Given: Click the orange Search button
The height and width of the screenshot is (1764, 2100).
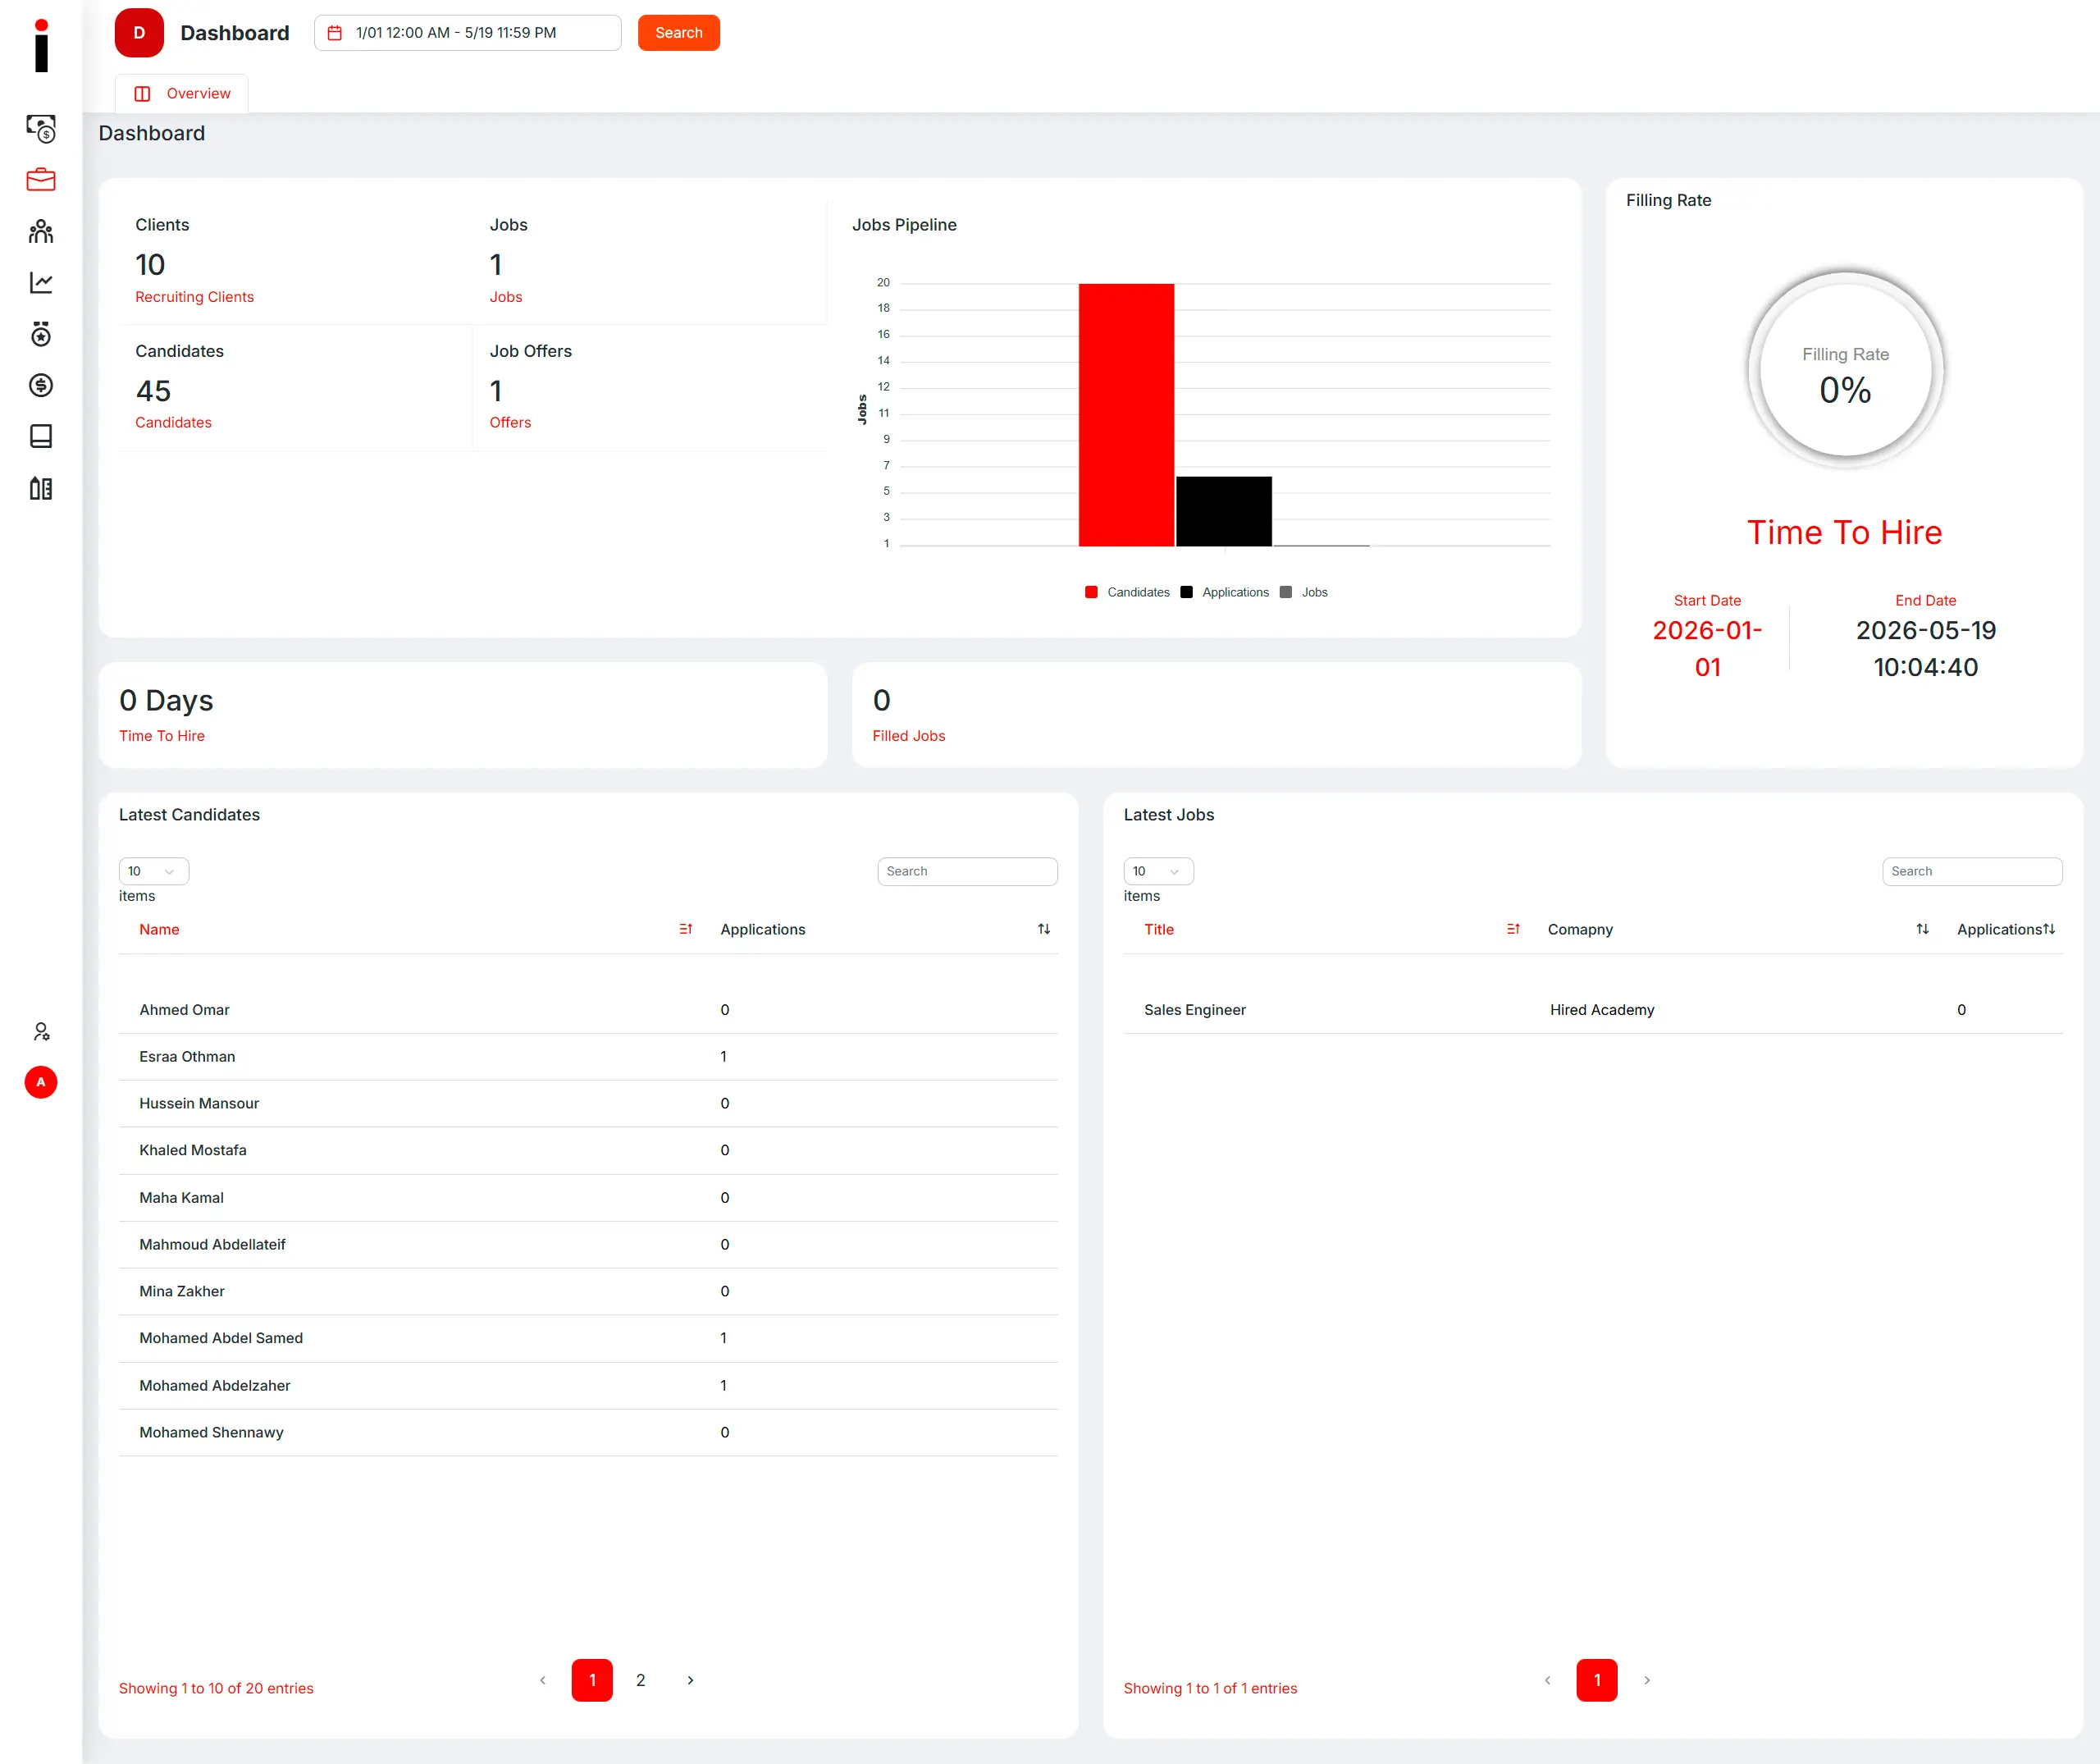Looking at the screenshot, I should pyautogui.click(x=679, y=33).
